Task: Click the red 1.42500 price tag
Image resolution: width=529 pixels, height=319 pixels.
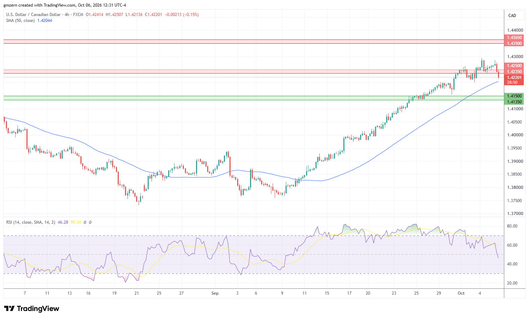Action: pyautogui.click(x=514, y=66)
